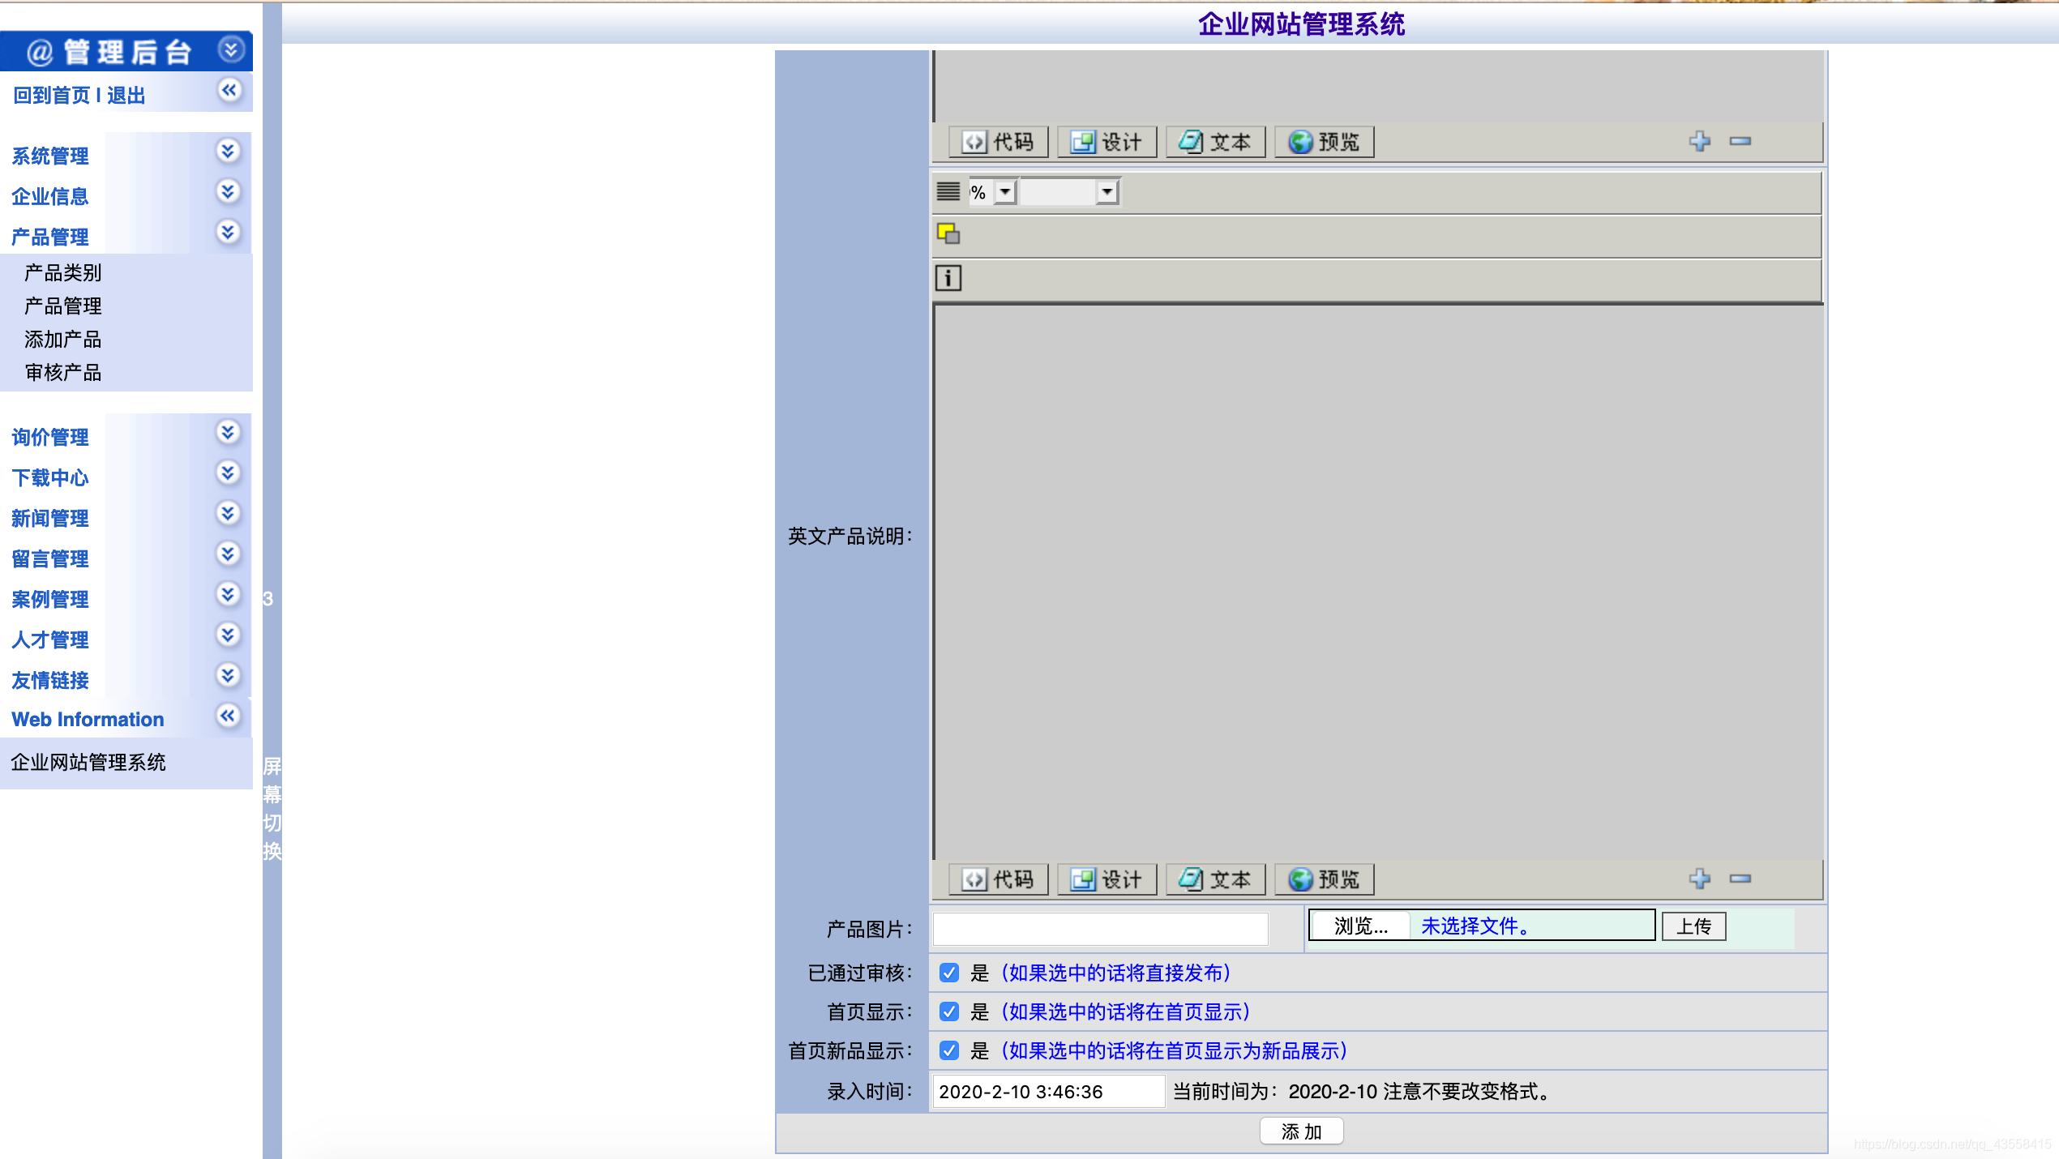The width and height of the screenshot is (2059, 1159).
Task: Click the 上传 upload button
Action: click(1694, 926)
